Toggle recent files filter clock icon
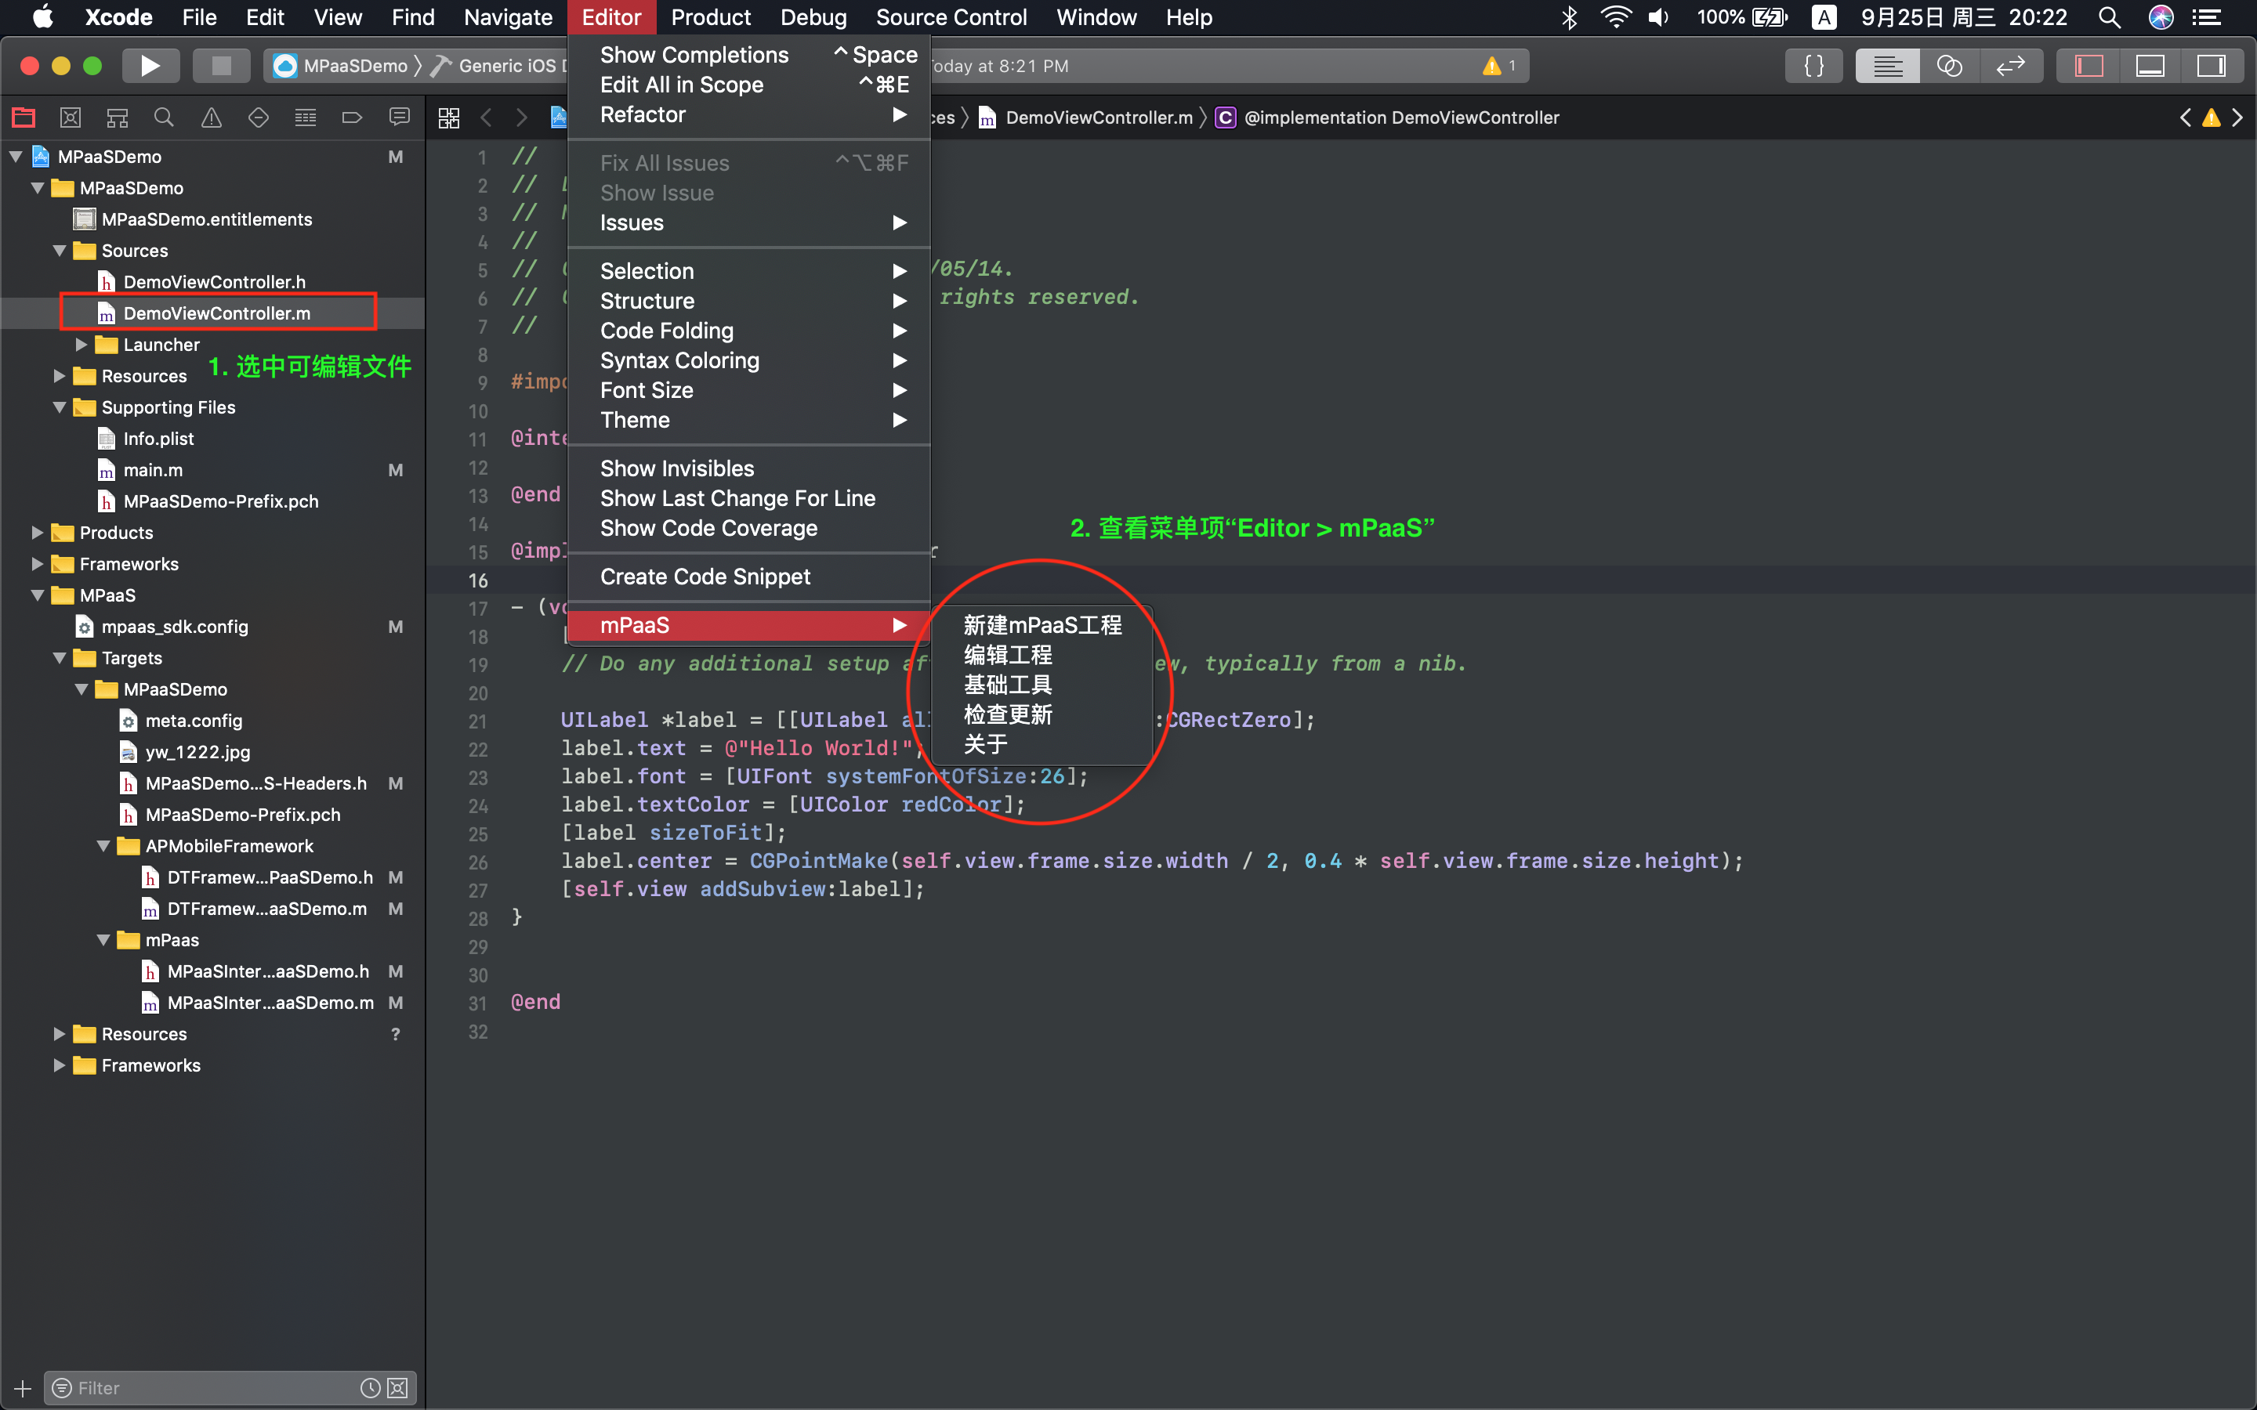The image size is (2257, 1410). pyautogui.click(x=369, y=1387)
